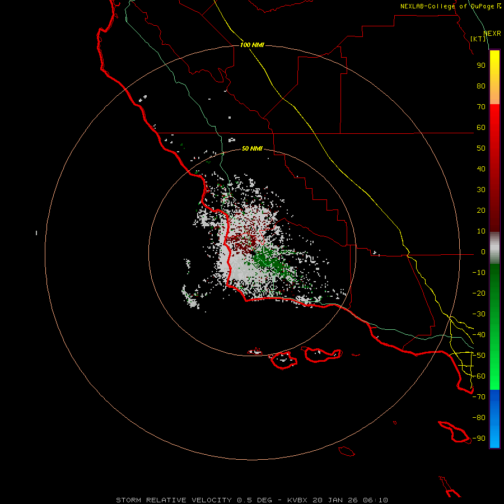
Task: Pick the blue segment at bottom of color bar
Action: click(494, 419)
